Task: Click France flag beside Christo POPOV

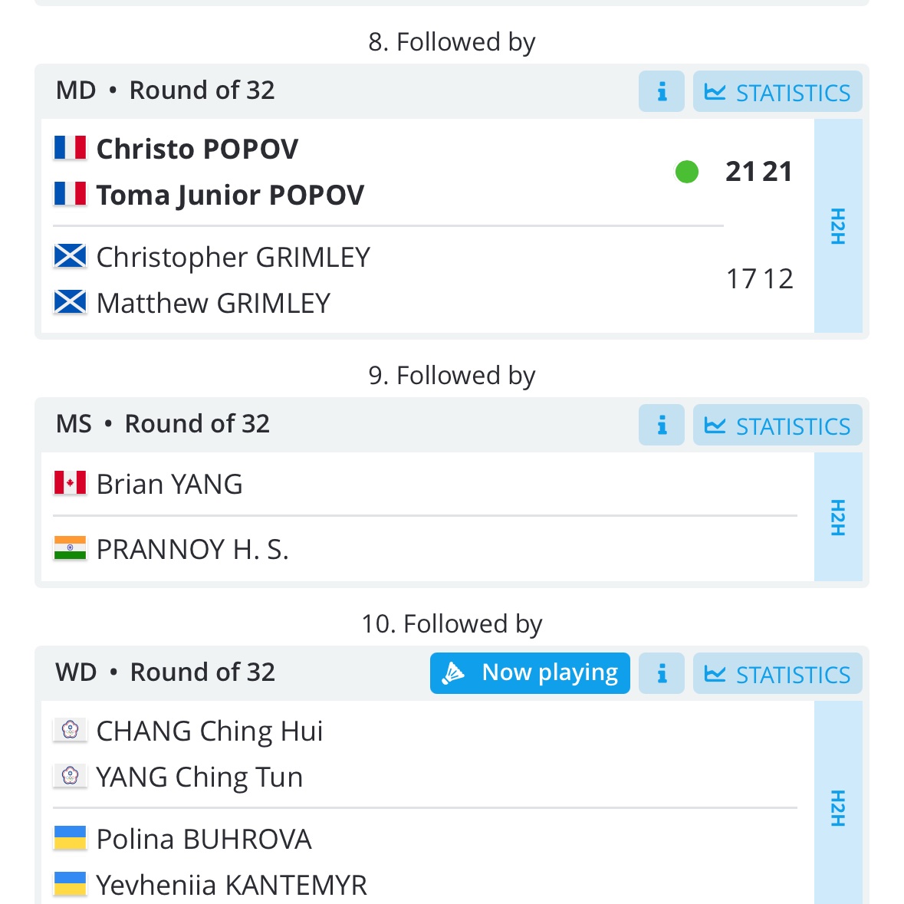Action: 70,148
